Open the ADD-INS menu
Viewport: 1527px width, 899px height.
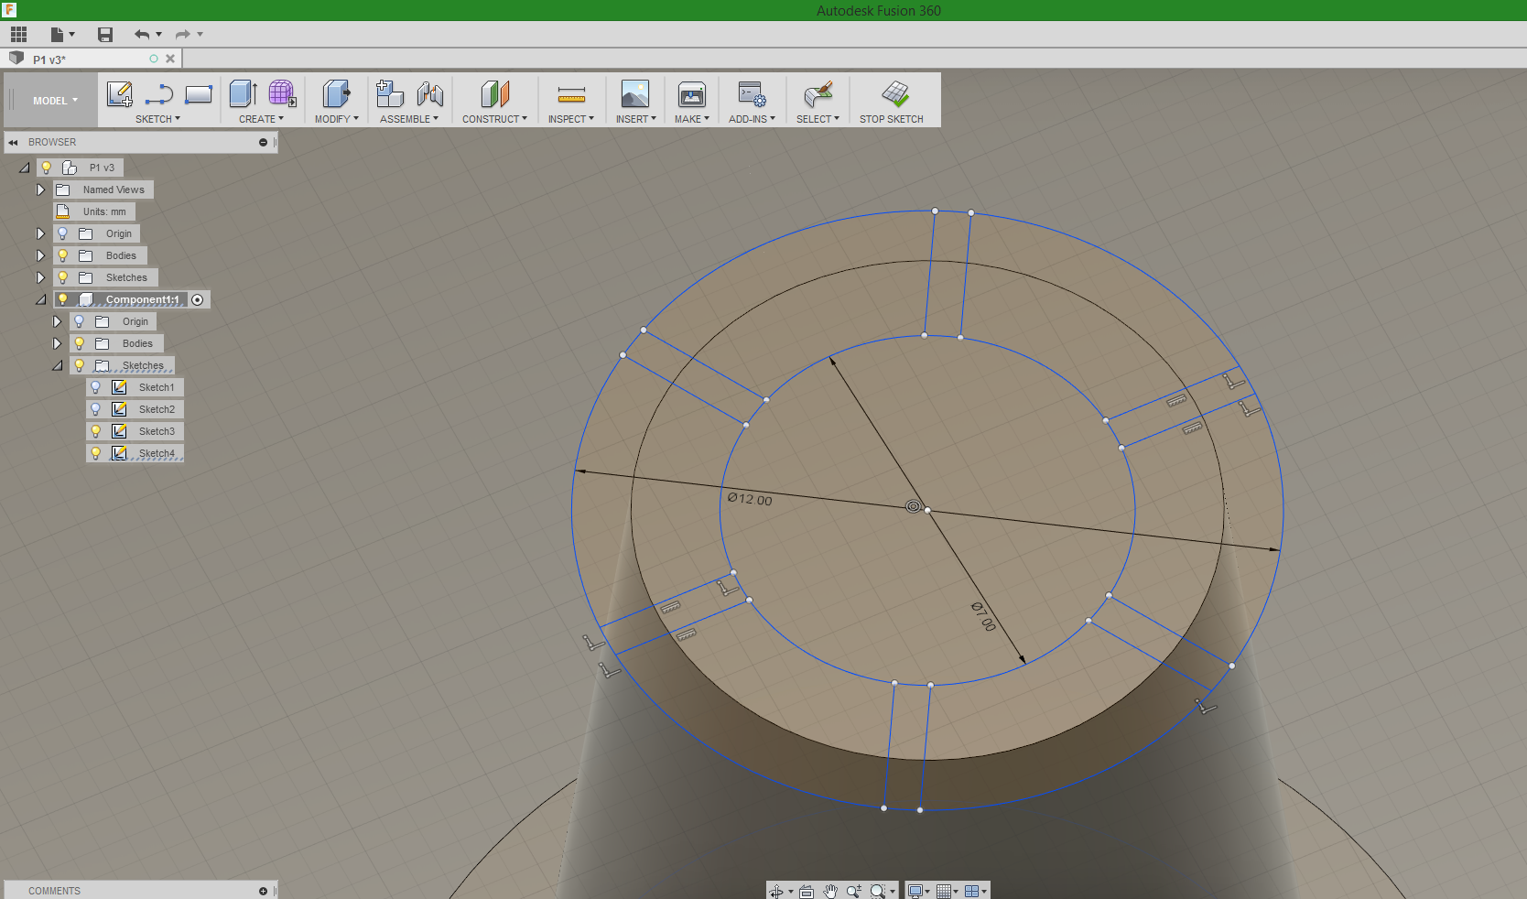752,119
